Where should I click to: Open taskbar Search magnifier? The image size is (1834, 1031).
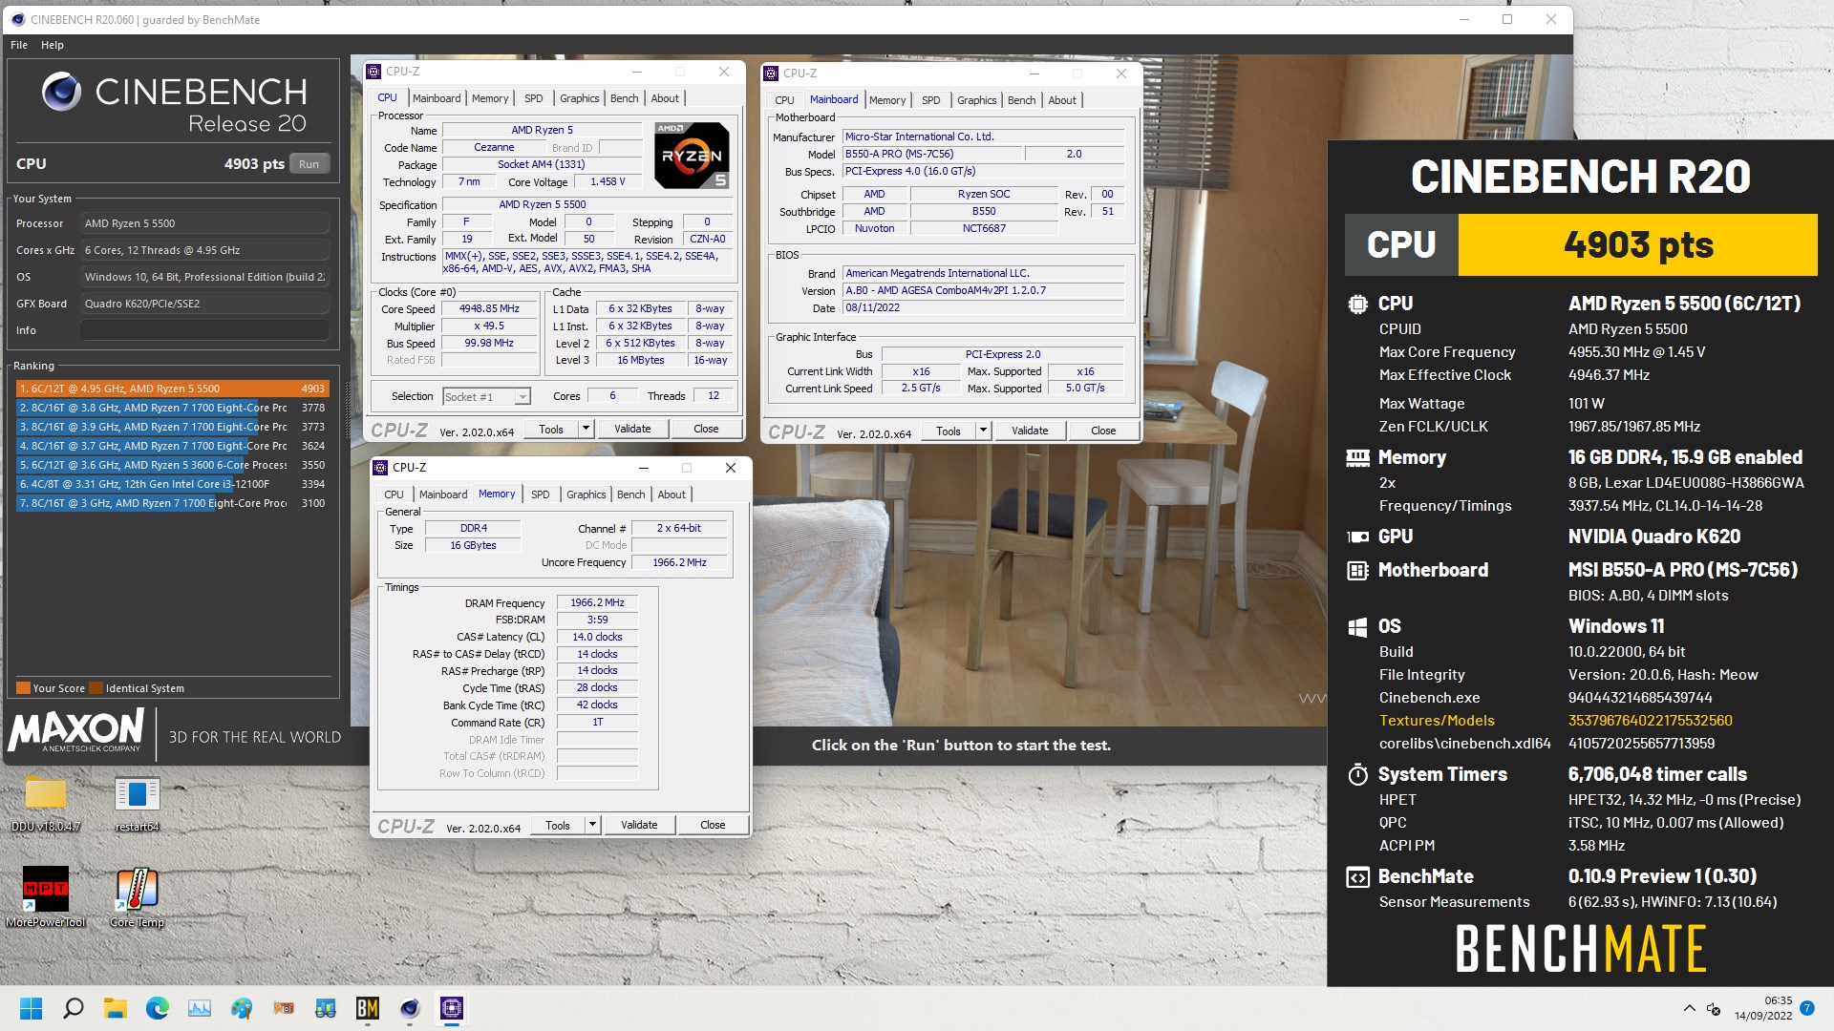point(74,1008)
